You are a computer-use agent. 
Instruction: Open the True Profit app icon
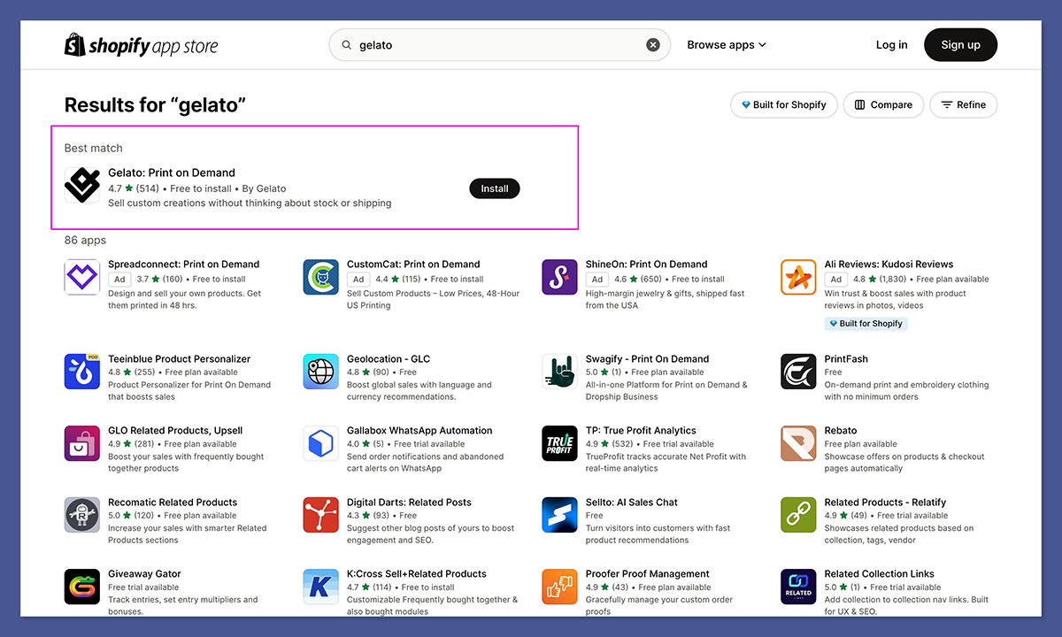[559, 443]
